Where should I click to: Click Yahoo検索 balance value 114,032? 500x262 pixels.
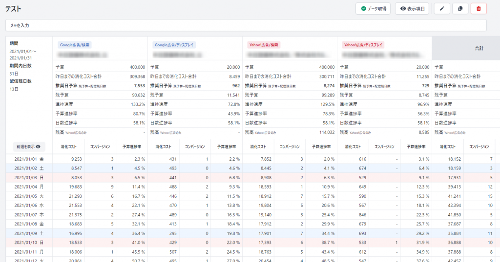[327, 132]
